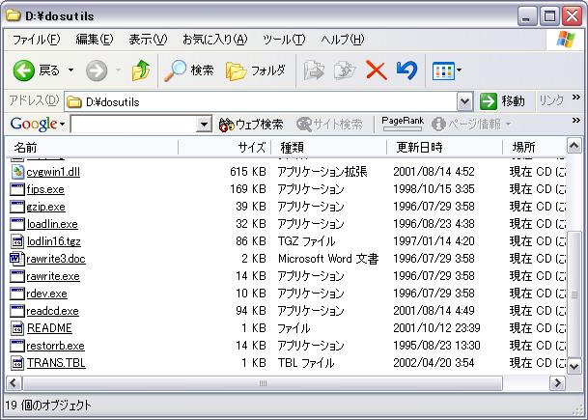Image resolution: width=588 pixels, height=420 pixels.
Task: Open the Google search box dropdown
Action: (x=204, y=125)
